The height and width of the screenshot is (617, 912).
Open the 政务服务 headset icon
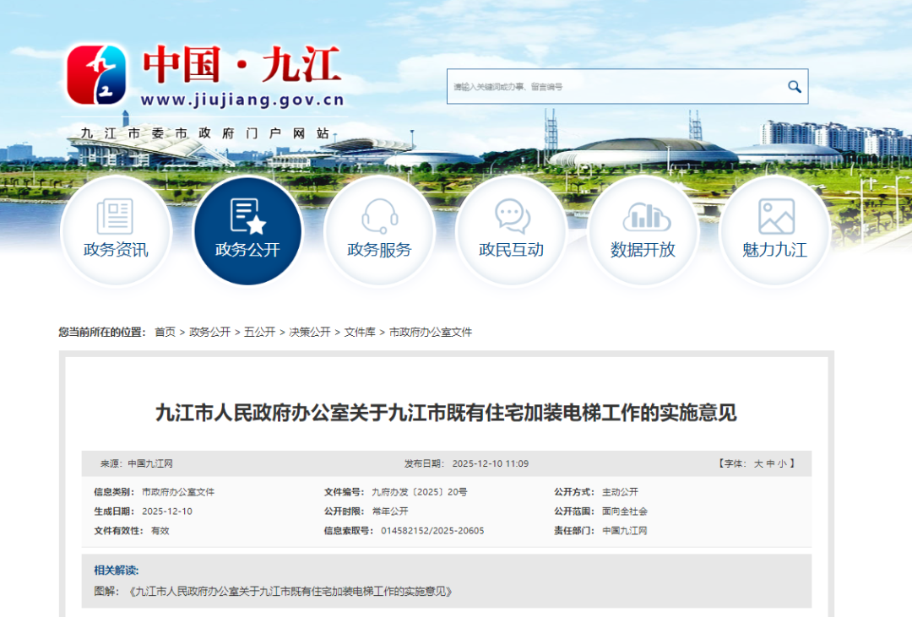pyautogui.click(x=380, y=216)
